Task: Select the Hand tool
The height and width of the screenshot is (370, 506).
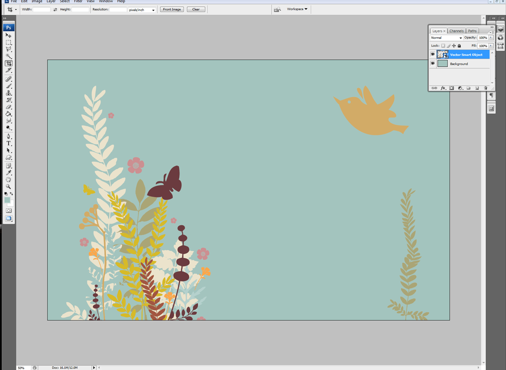Action: point(8,180)
